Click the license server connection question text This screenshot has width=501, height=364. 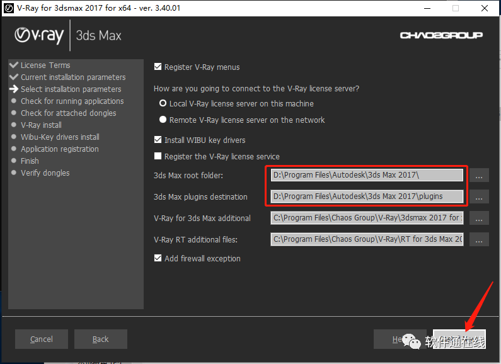point(256,88)
